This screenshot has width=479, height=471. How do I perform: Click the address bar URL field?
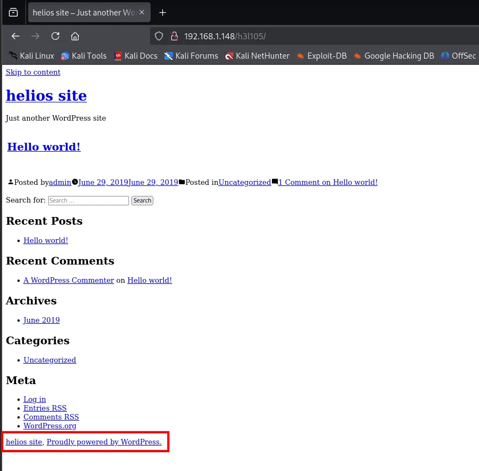pyautogui.click(x=315, y=37)
